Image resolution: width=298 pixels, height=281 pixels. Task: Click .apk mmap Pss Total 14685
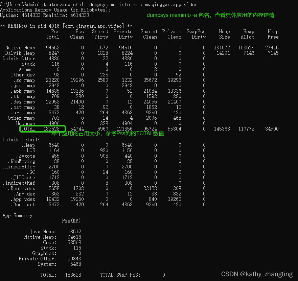tap(53, 91)
